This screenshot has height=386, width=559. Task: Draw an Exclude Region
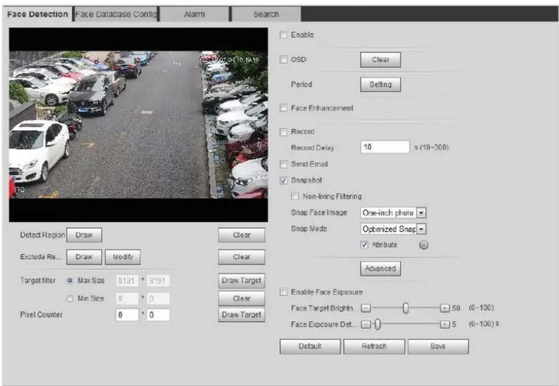pos(84,257)
